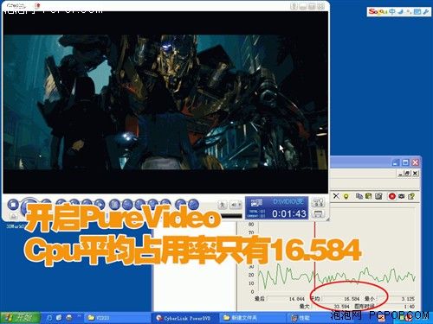Open the soft keyboard from Sogou bar
Image resolution: width=433 pixels, height=324 pixels.
pyautogui.click(x=417, y=11)
